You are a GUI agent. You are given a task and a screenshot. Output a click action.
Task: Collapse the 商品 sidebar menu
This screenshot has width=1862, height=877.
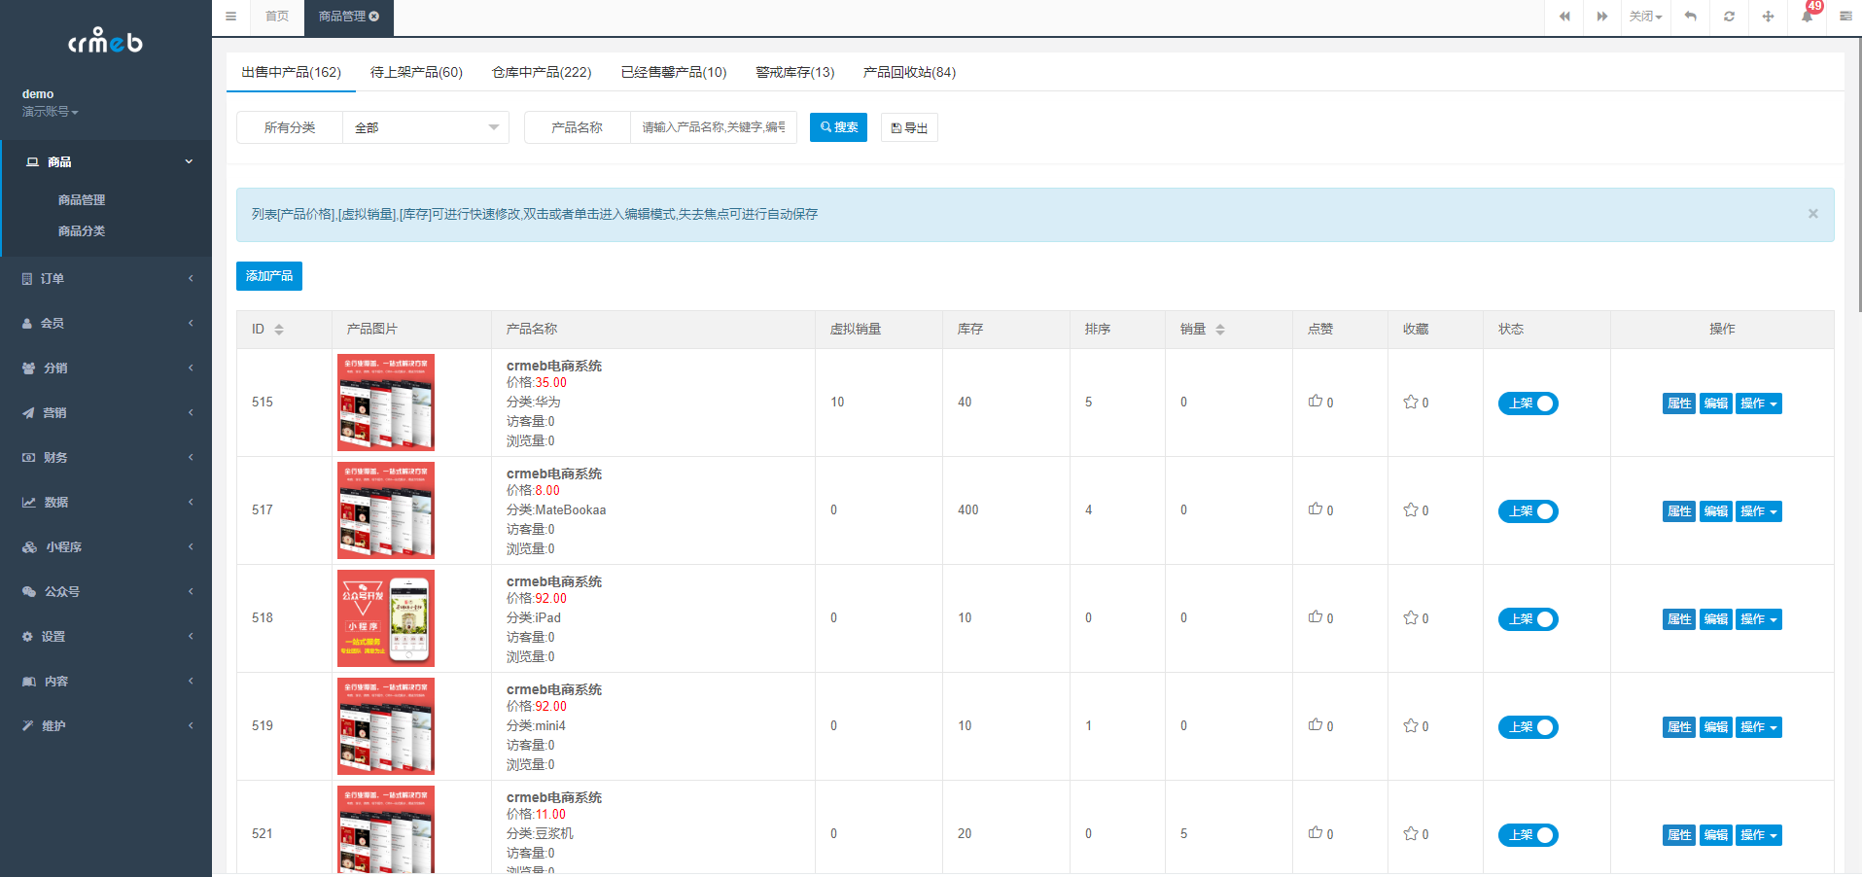106,162
